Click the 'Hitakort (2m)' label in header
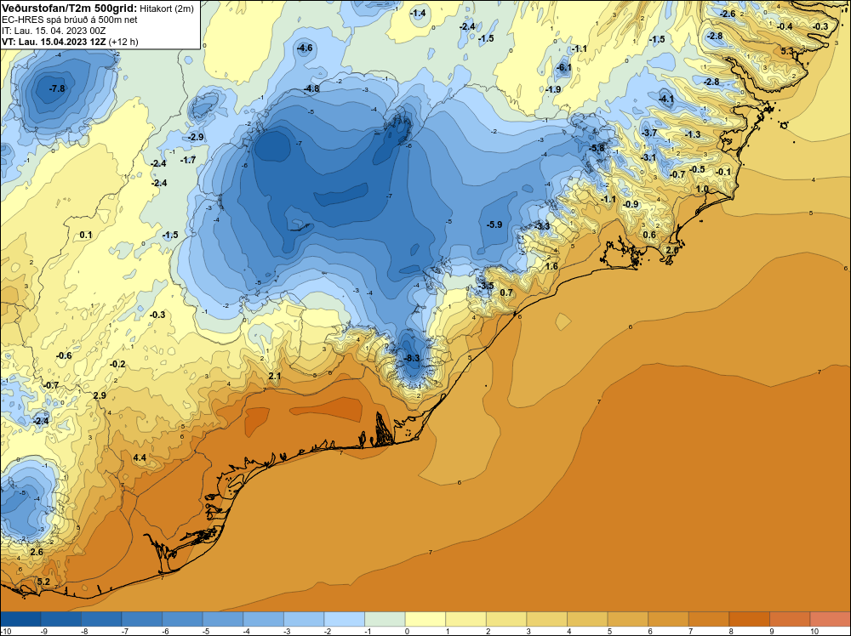The height and width of the screenshot is (636, 851). coord(166,9)
